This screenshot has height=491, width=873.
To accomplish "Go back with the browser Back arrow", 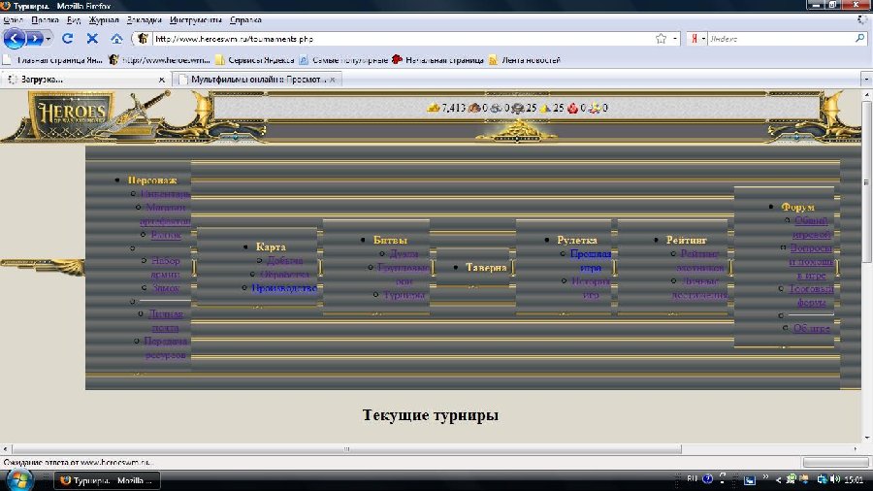I will pos(15,39).
